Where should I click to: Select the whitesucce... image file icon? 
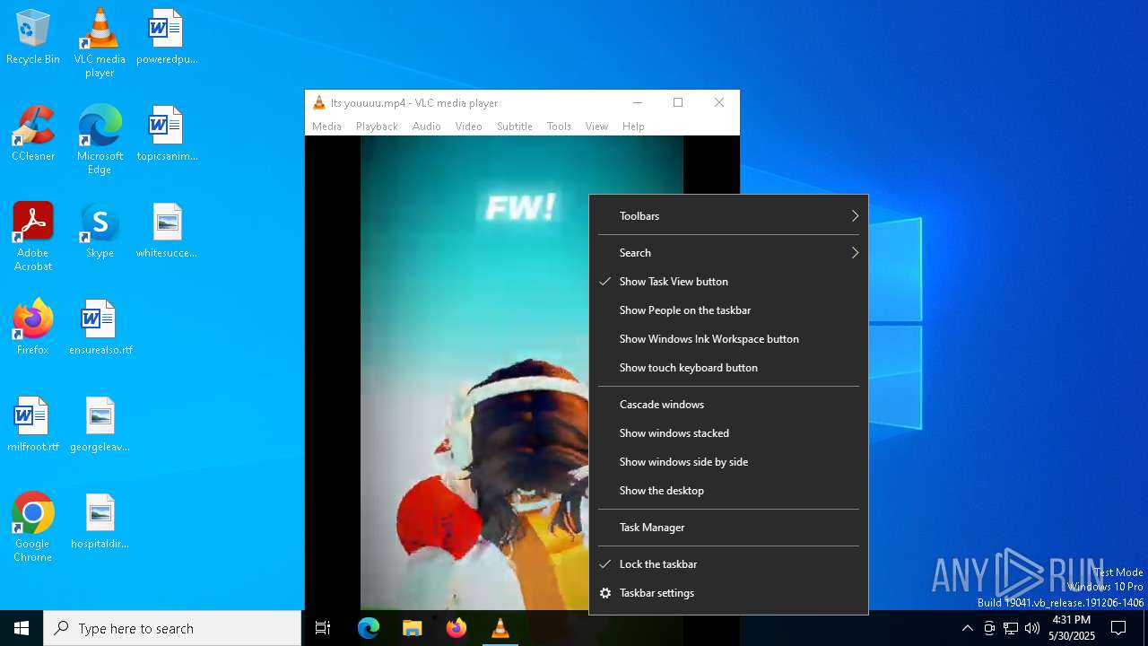[x=166, y=231]
